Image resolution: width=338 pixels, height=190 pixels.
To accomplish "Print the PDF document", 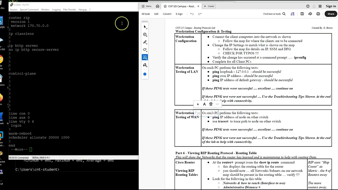I will point(318,14).
